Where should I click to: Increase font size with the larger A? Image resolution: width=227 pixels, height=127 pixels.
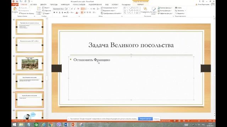[72, 9]
